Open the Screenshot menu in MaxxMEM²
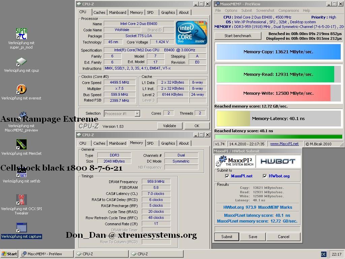This screenshot has width=345, height=259. tap(265, 10)
